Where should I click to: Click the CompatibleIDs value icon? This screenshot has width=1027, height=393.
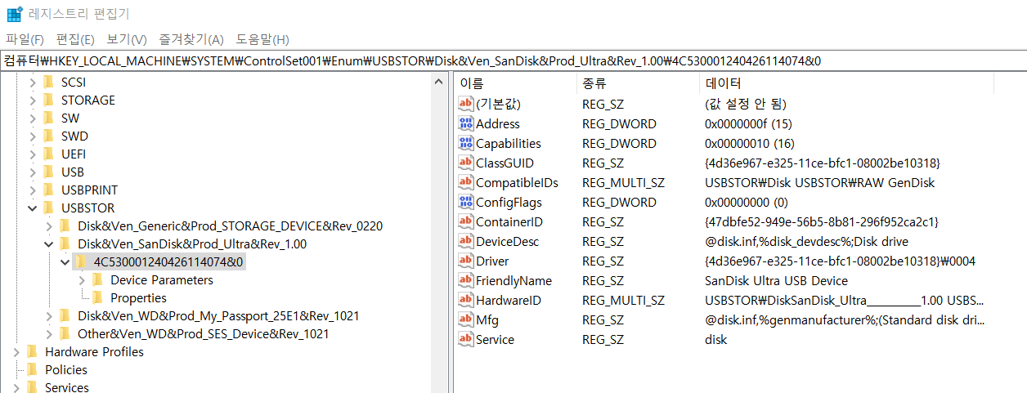tap(466, 182)
